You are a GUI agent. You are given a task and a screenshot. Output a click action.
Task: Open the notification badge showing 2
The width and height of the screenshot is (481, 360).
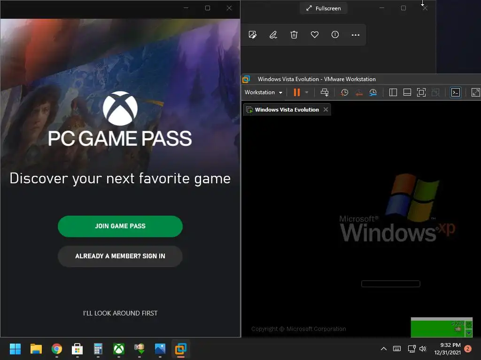coord(468,349)
